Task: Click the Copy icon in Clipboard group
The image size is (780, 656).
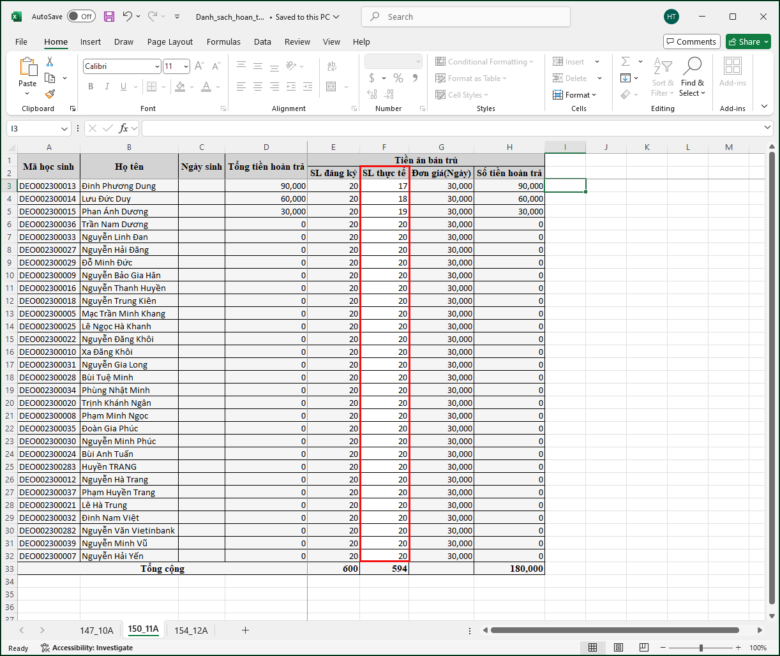Action: pos(50,78)
